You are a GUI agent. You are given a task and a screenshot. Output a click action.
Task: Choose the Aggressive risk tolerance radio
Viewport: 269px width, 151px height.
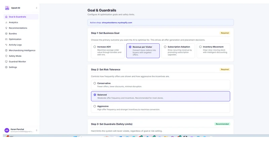[x=95, y=106]
